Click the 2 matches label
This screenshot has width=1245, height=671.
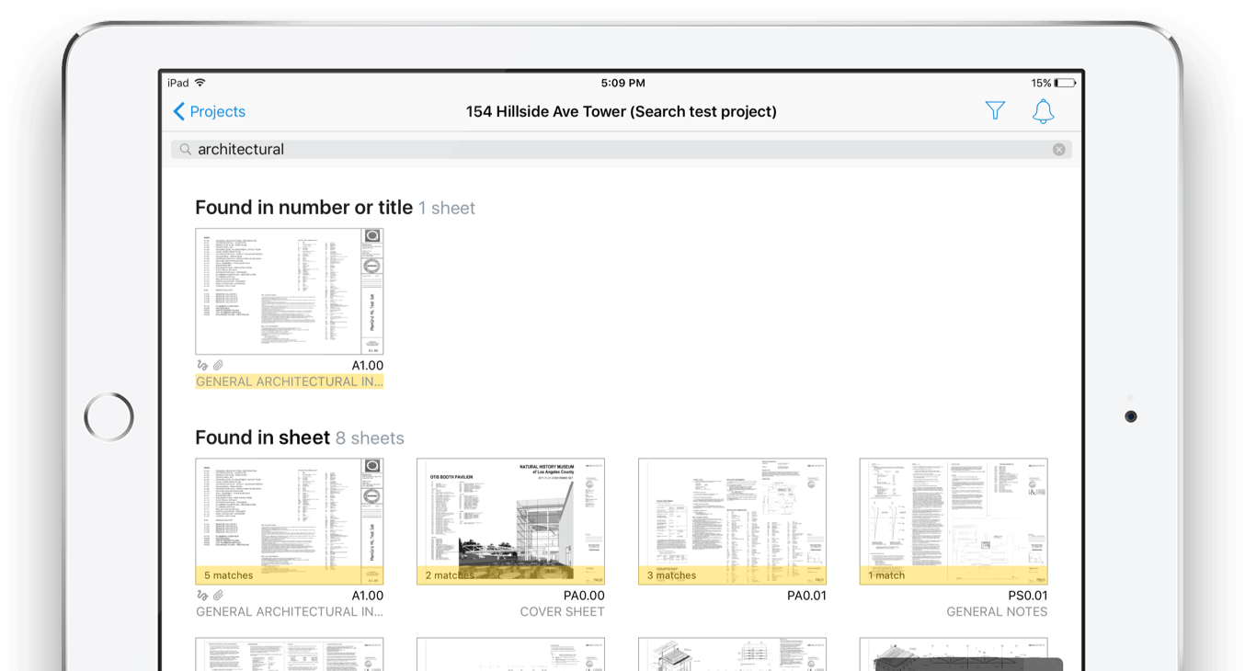450,575
